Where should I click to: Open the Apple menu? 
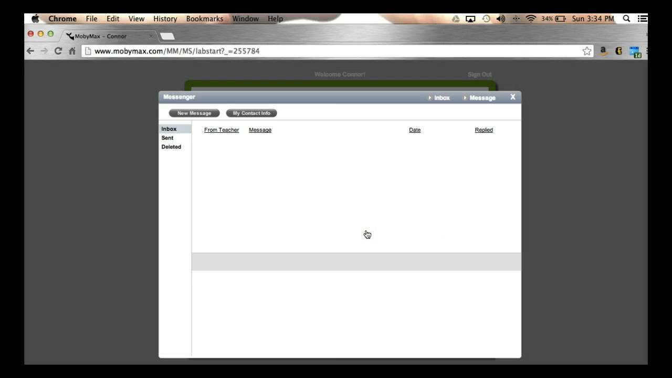(x=35, y=18)
